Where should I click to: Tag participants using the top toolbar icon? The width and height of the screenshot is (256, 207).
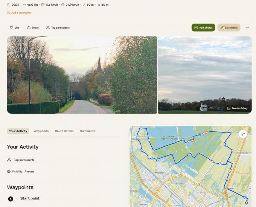click(48, 27)
